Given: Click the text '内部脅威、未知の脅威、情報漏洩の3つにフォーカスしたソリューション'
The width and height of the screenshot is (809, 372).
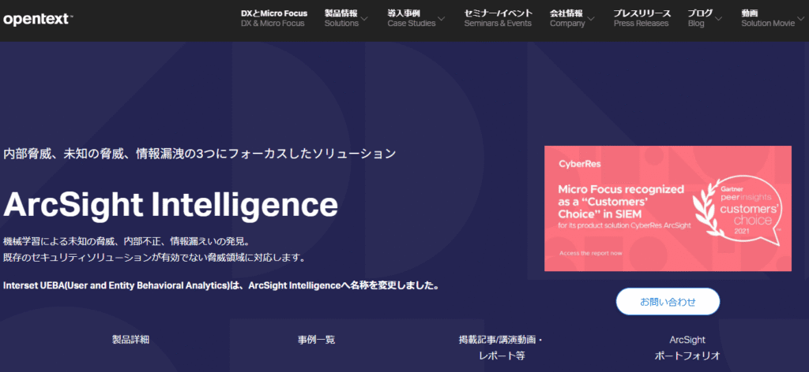Looking at the screenshot, I should tap(200, 154).
